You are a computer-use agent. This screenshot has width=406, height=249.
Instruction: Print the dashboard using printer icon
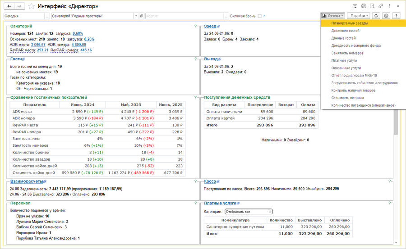coord(364,6)
